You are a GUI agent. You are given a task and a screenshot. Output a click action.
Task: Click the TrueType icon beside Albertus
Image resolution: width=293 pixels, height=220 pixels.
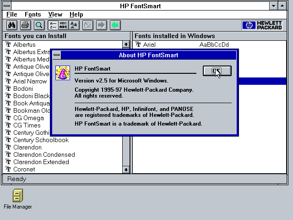point(8,44)
